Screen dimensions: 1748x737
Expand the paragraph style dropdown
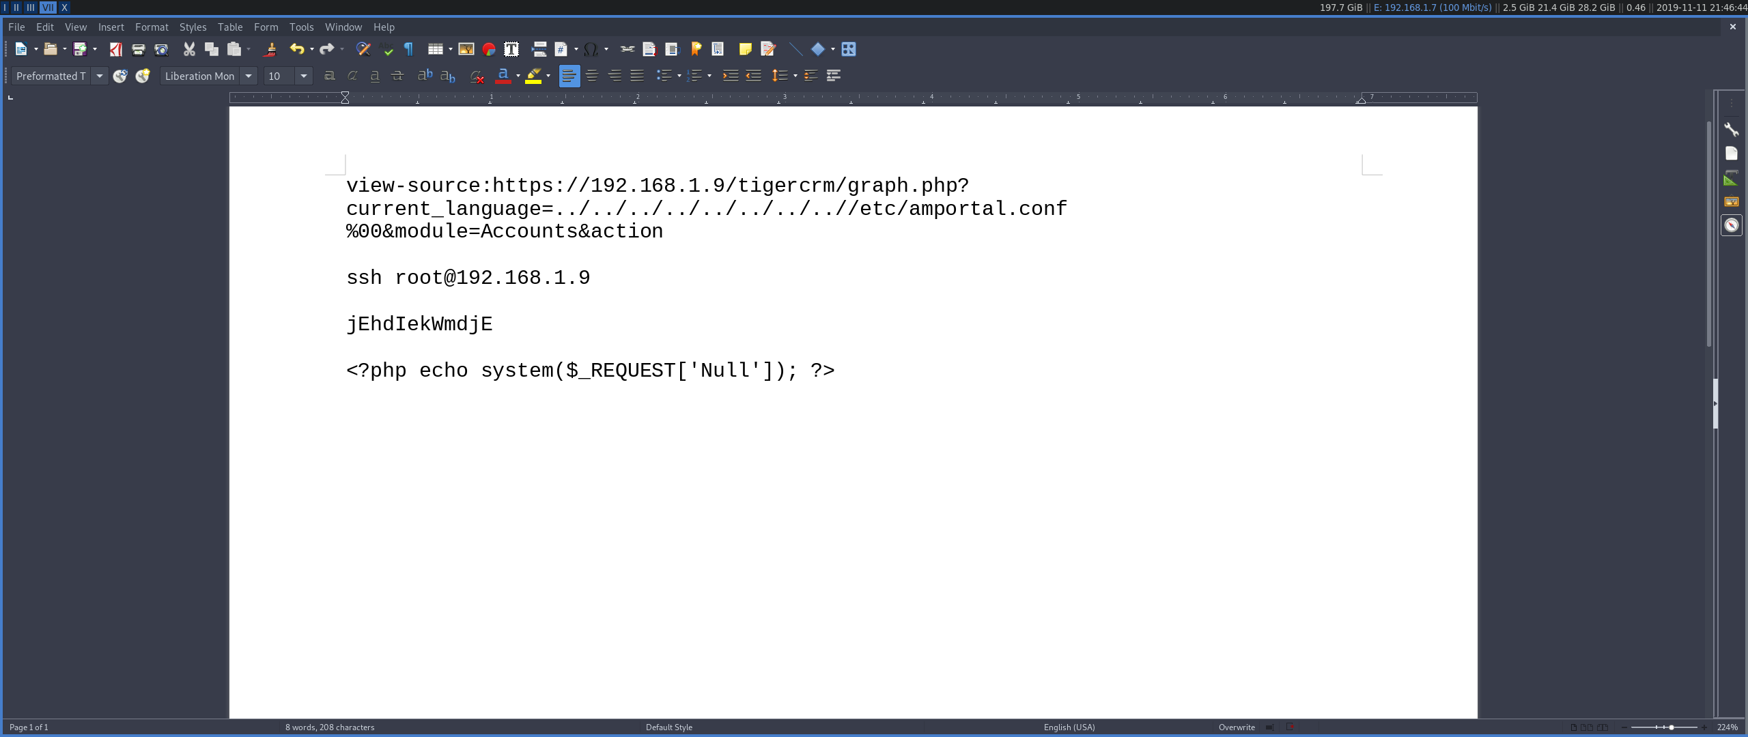[100, 76]
